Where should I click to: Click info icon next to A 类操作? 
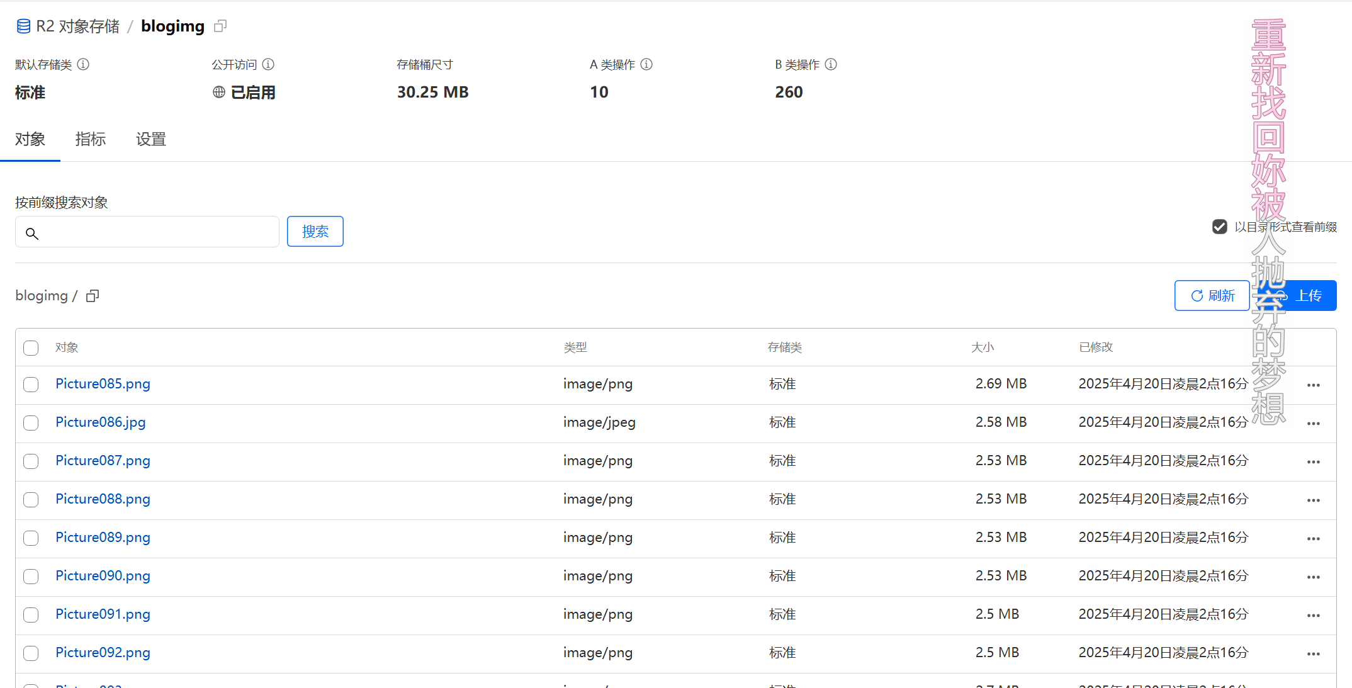coord(646,64)
